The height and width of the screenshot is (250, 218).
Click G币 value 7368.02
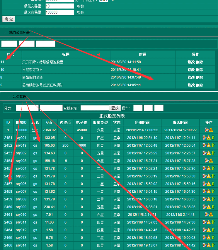(x=49, y=130)
